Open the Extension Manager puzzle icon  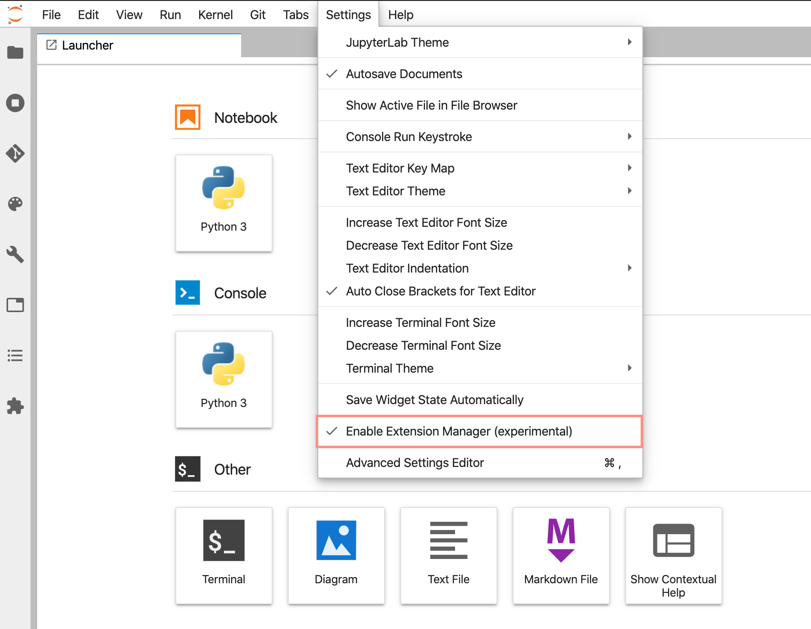tap(15, 406)
